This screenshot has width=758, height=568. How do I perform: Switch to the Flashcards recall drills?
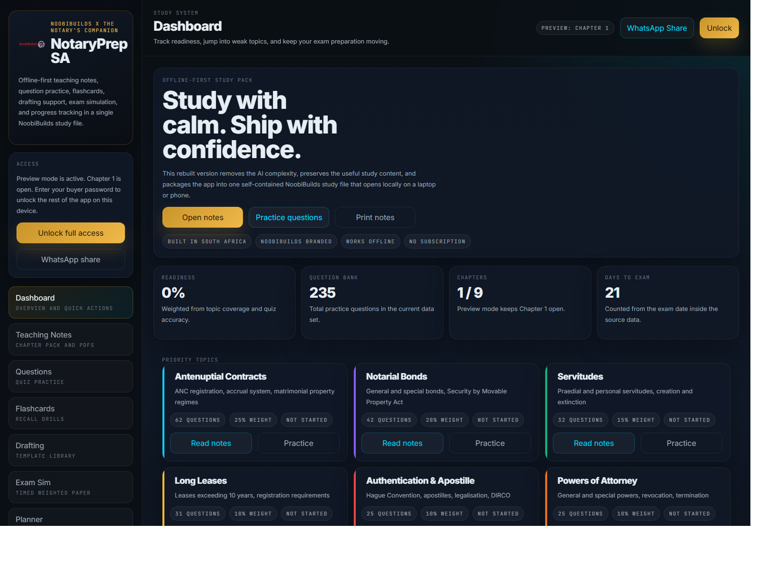[x=71, y=413]
